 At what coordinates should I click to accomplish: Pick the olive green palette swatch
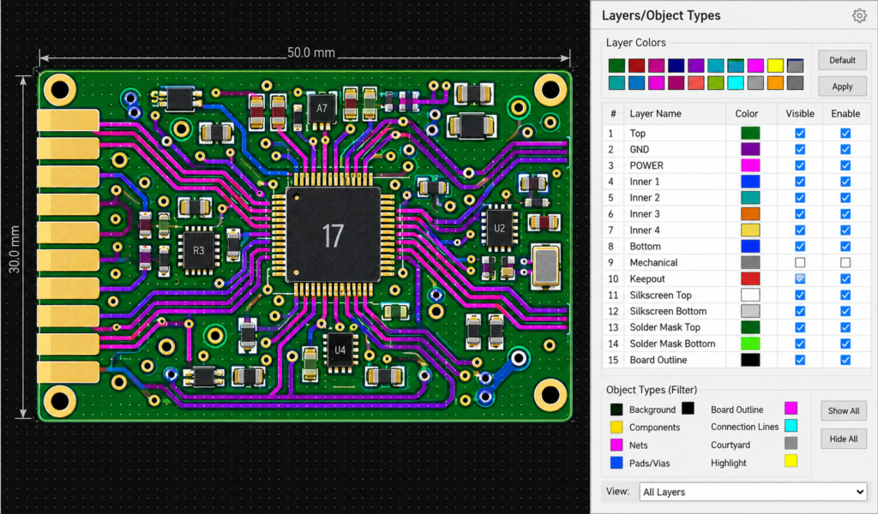pyautogui.click(x=716, y=83)
